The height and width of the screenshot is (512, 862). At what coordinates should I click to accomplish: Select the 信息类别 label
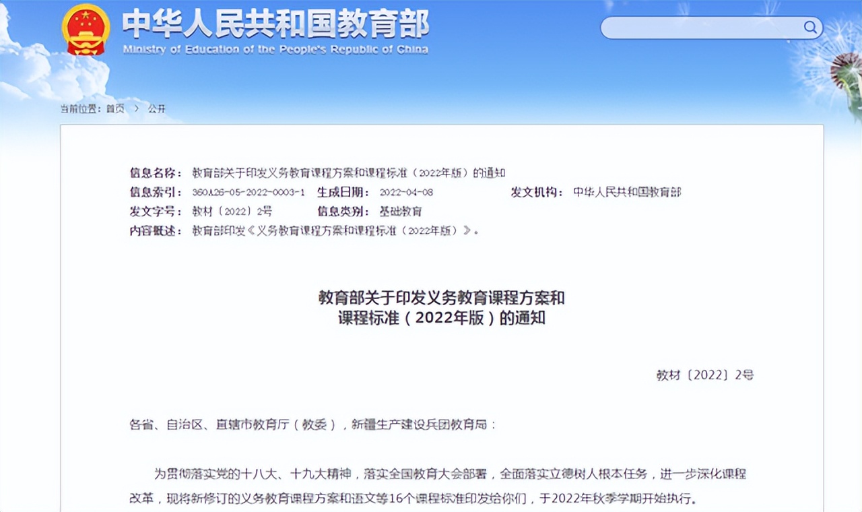[343, 212]
